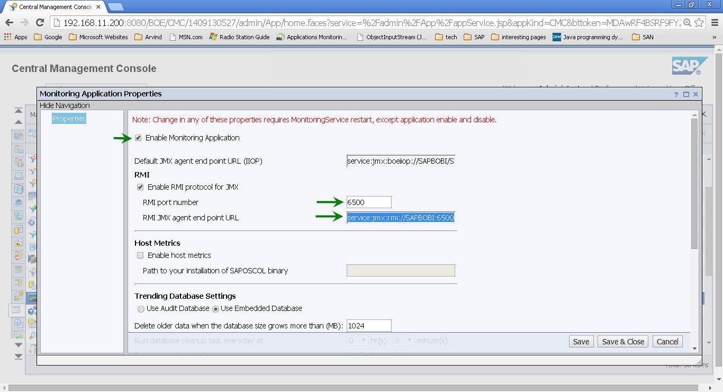Open the Radio Station Guide bookmark

click(x=239, y=37)
